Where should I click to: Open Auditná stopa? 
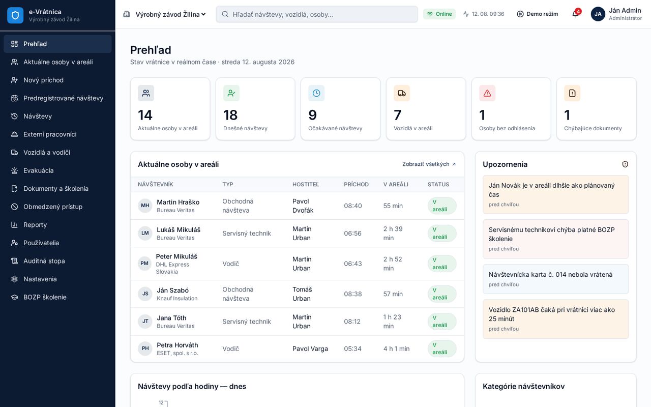57,261
